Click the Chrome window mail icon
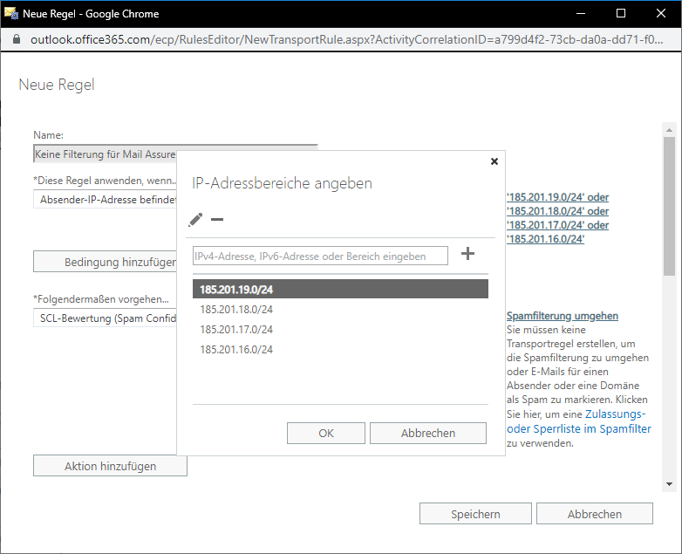Viewport: 682px width, 554px height. pos(10,13)
